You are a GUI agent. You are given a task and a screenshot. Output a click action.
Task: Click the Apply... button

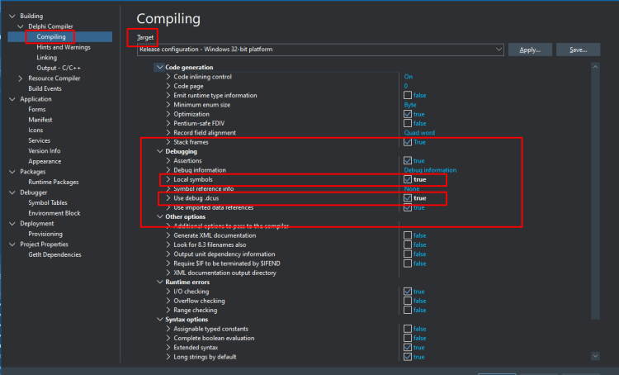click(530, 50)
